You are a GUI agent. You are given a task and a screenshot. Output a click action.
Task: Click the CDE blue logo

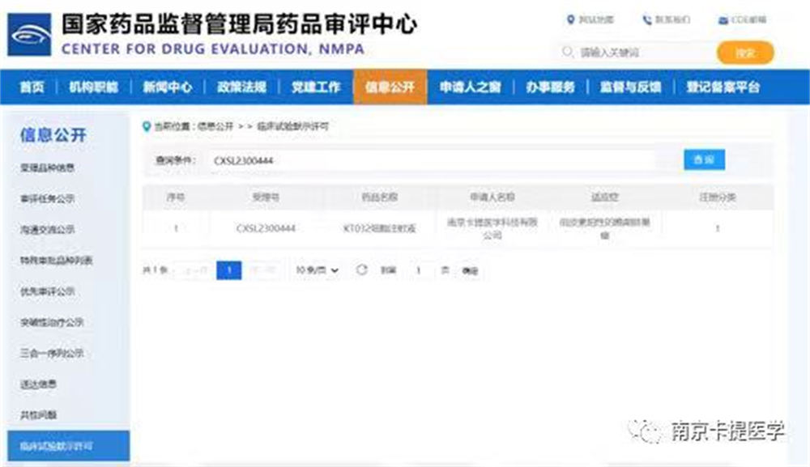point(29,35)
